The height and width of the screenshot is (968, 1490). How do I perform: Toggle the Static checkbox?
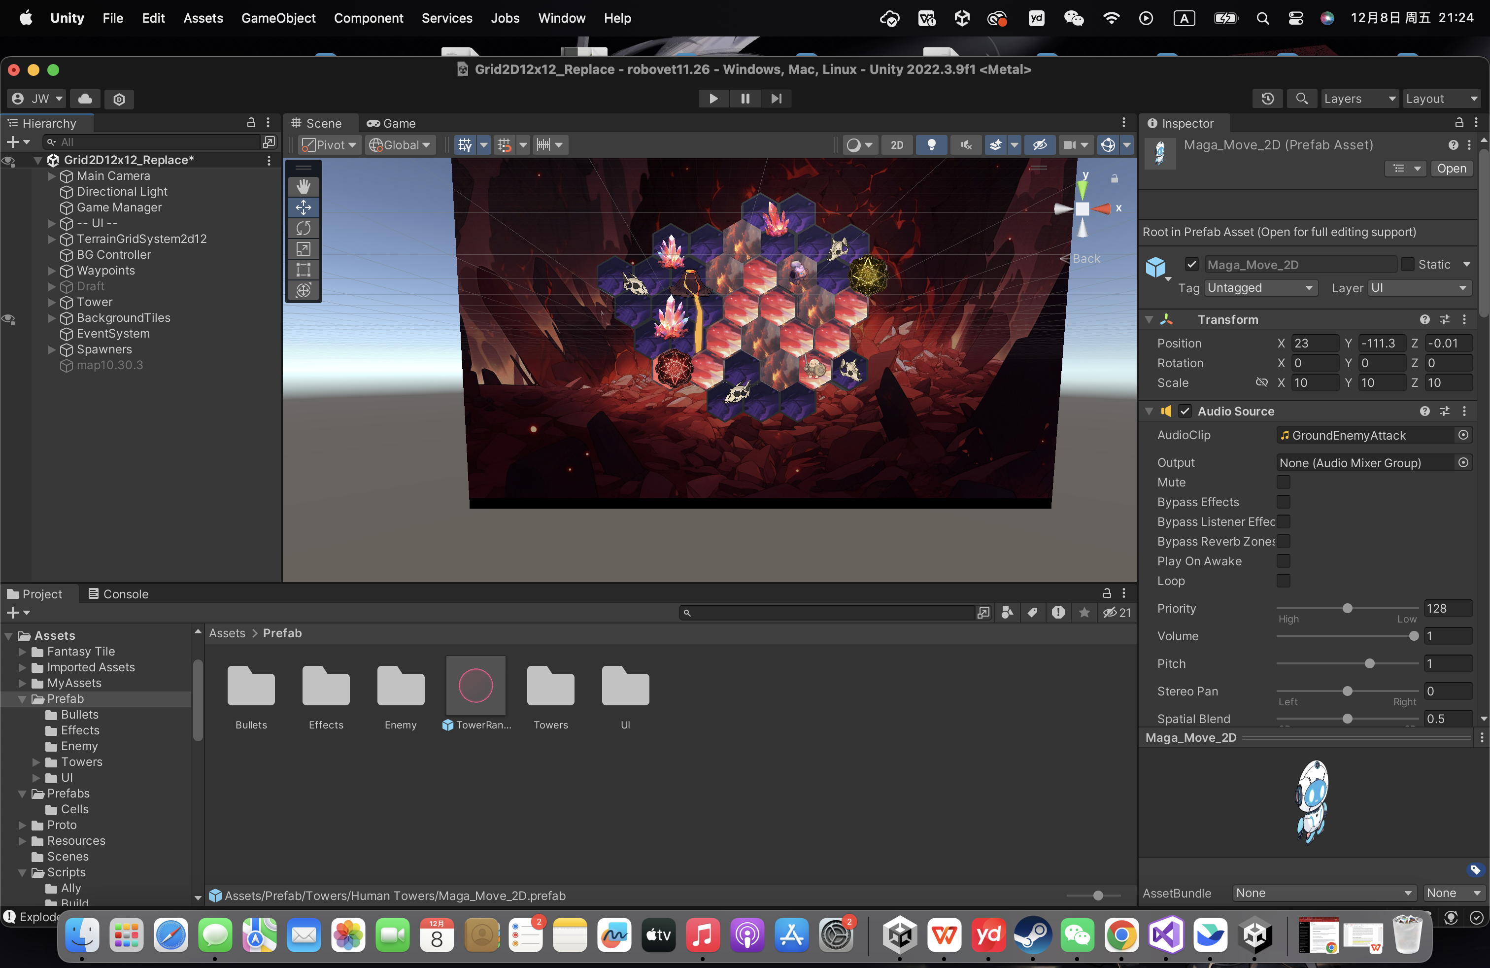[1407, 264]
